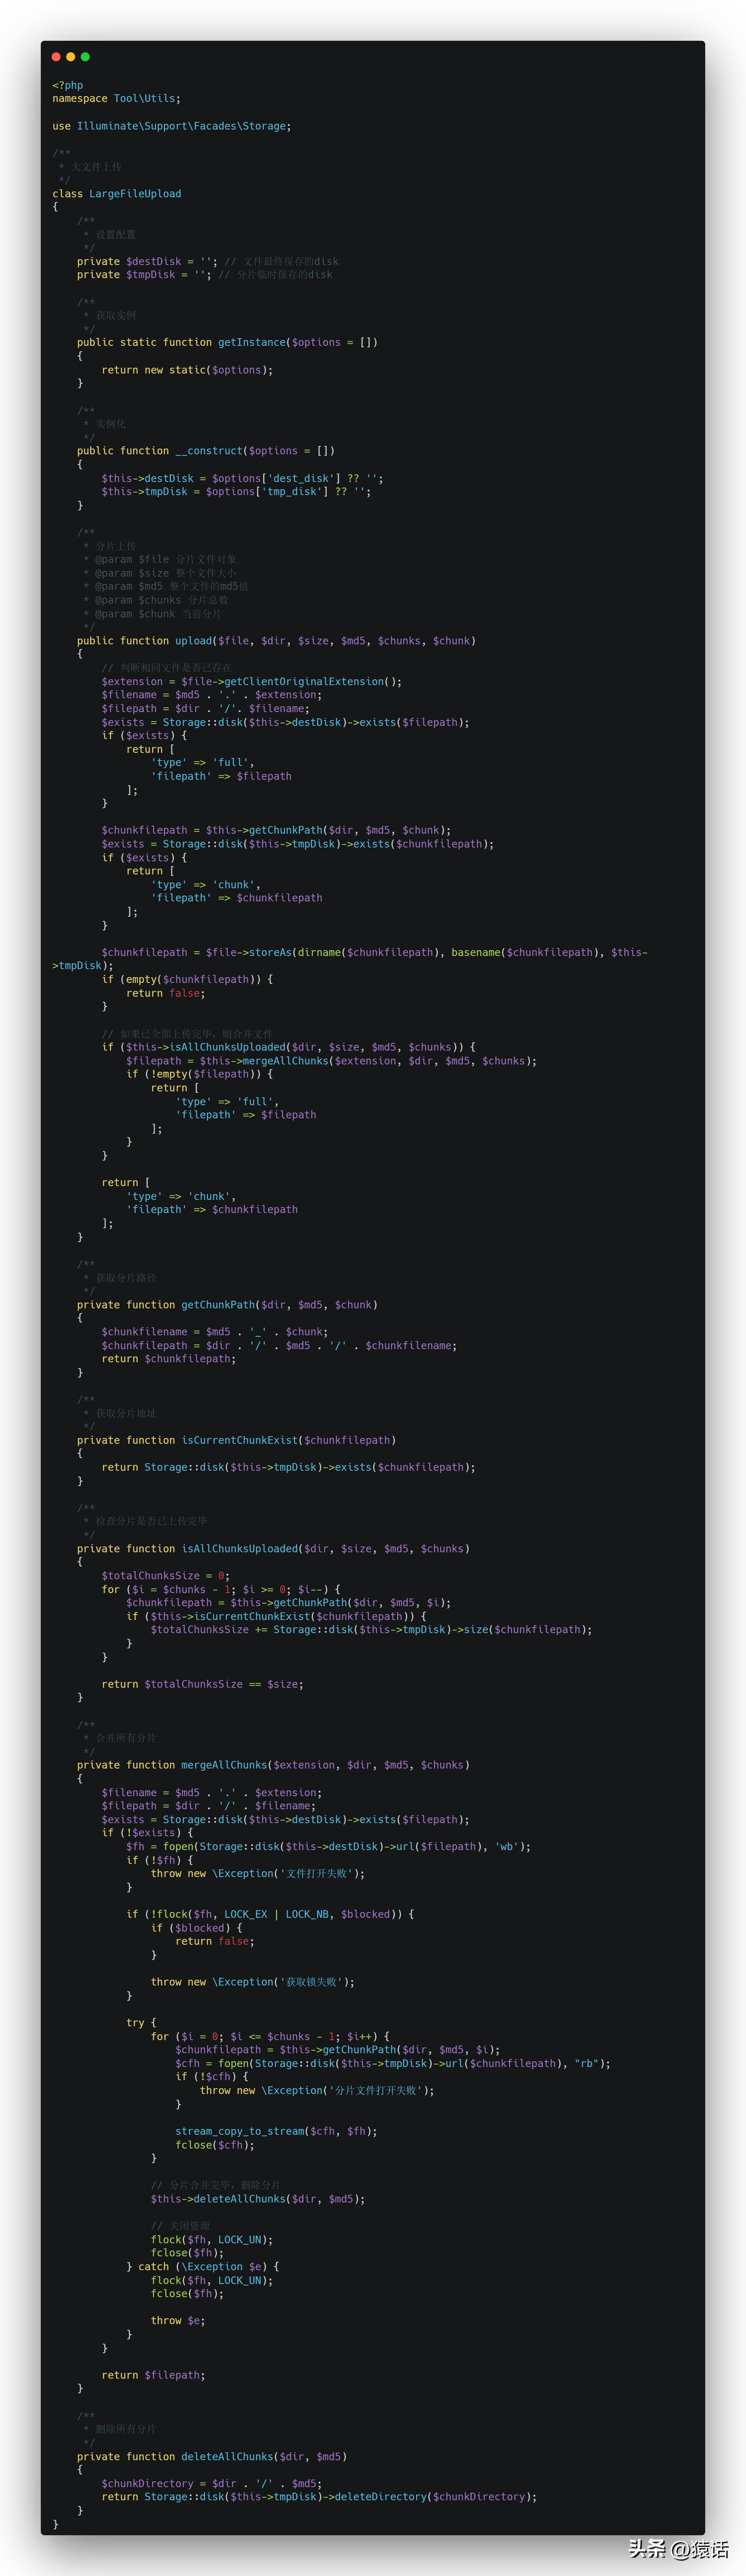Click the '$file->storeAs(dirname' line
The height and width of the screenshot is (2576, 746).
pos(350,959)
